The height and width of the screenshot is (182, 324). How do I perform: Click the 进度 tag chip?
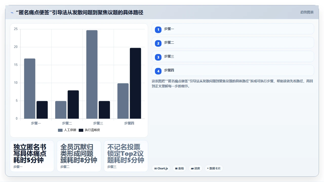pyautogui.click(x=195, y=168)
